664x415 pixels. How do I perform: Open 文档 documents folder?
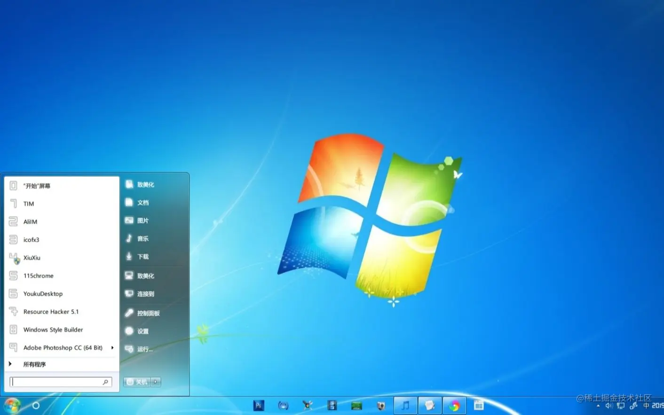pos(155,203)
